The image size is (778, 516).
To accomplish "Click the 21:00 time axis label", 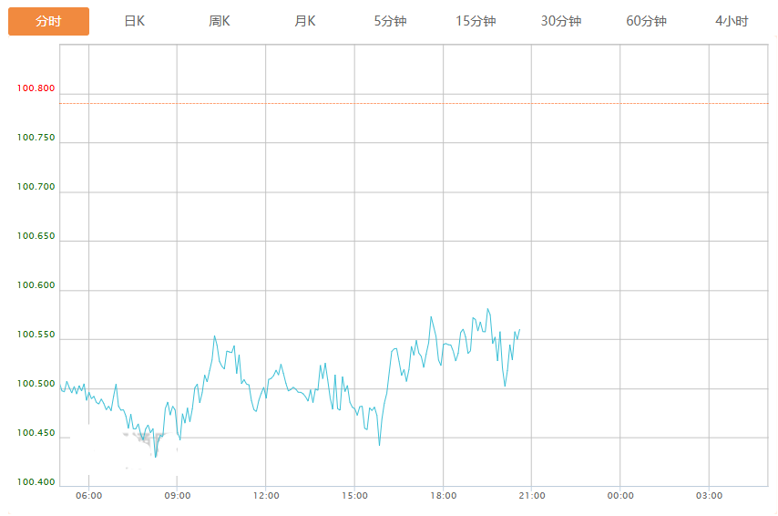I will [532, 496].
